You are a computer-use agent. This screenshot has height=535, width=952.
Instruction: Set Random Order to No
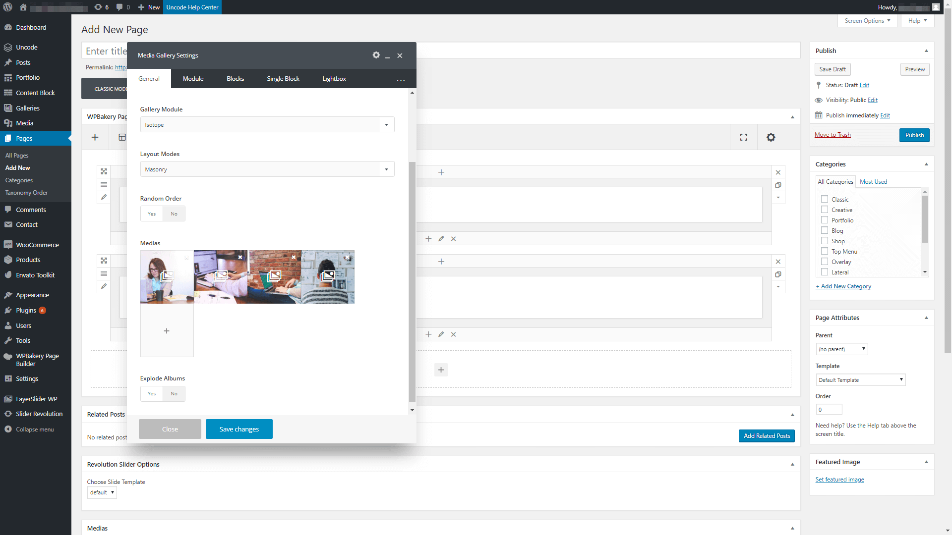click(x=174, y=214)
